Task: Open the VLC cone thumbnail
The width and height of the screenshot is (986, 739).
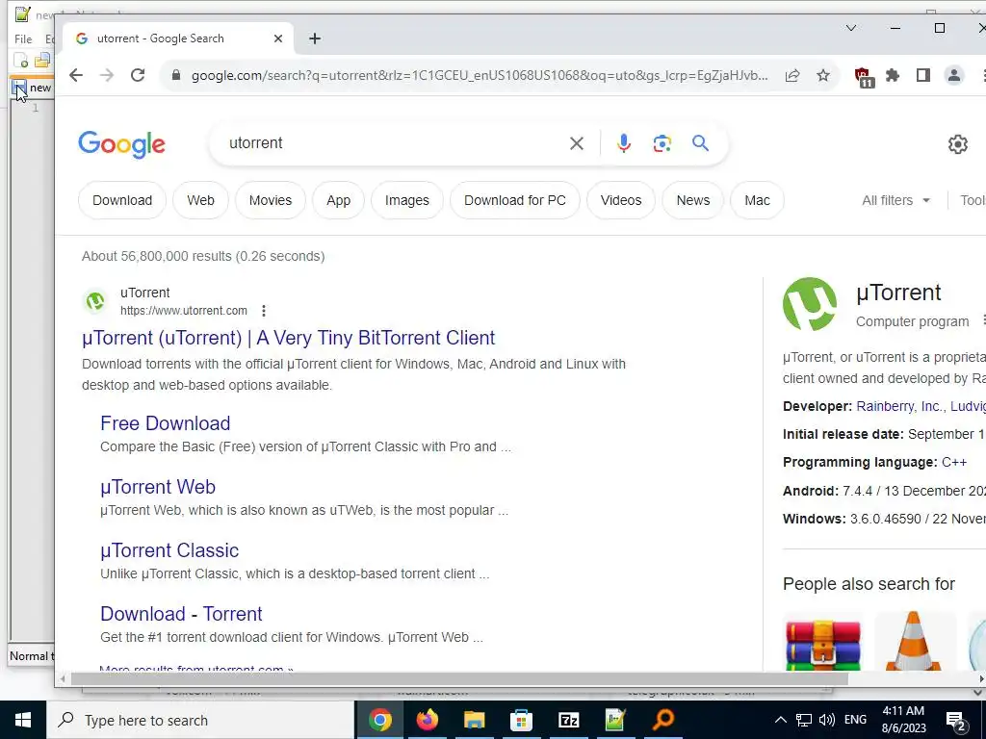Action: 914,641
